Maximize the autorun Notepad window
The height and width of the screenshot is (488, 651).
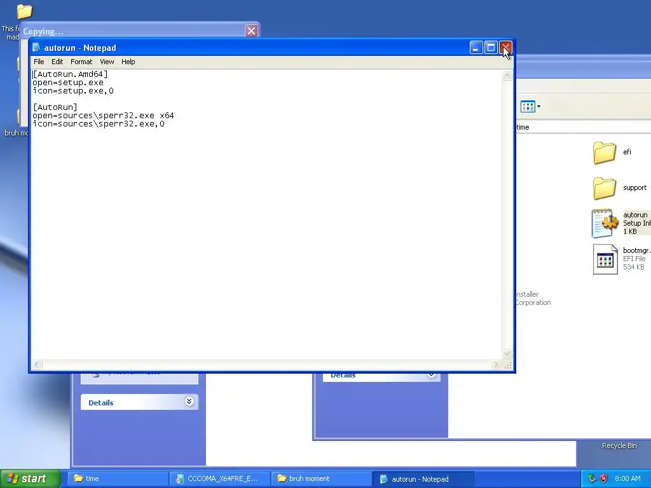point(491,48)
